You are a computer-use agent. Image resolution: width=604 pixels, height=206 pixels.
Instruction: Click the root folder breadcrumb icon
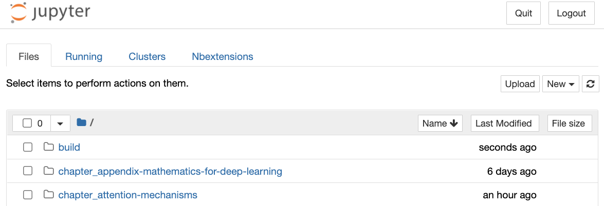coord(81,122)
